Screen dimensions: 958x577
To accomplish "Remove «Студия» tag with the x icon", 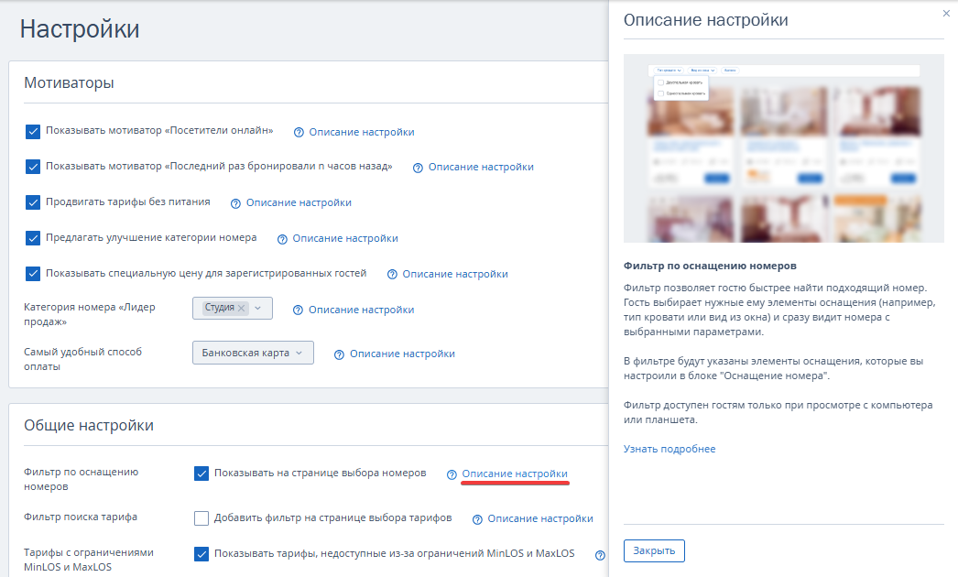I will [x=242, y=308].
